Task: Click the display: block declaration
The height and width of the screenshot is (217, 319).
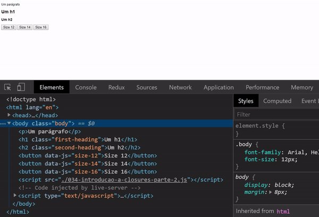Action: [x=269, y=185]
